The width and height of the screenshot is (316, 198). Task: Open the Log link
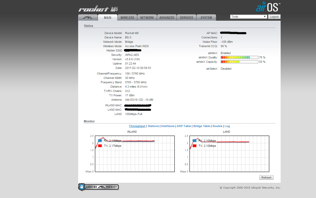[227, 126]
